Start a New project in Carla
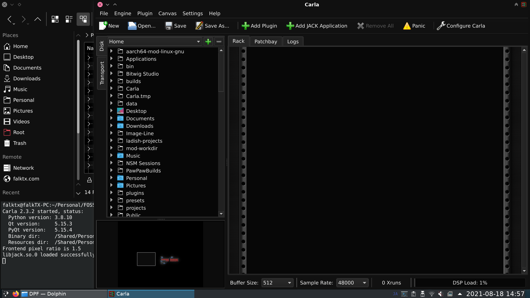The image size is (530, 298). coord(109,26)
